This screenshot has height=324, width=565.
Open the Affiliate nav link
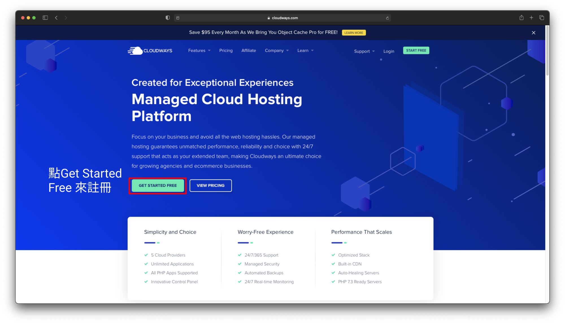[249, 50]
